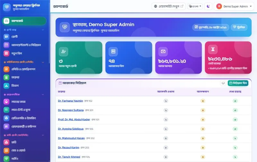Click the ল্যাবের কাজ icon
The width and height of the screenshot is (257, 162).
pyautogui.click(x=6, y=102)
